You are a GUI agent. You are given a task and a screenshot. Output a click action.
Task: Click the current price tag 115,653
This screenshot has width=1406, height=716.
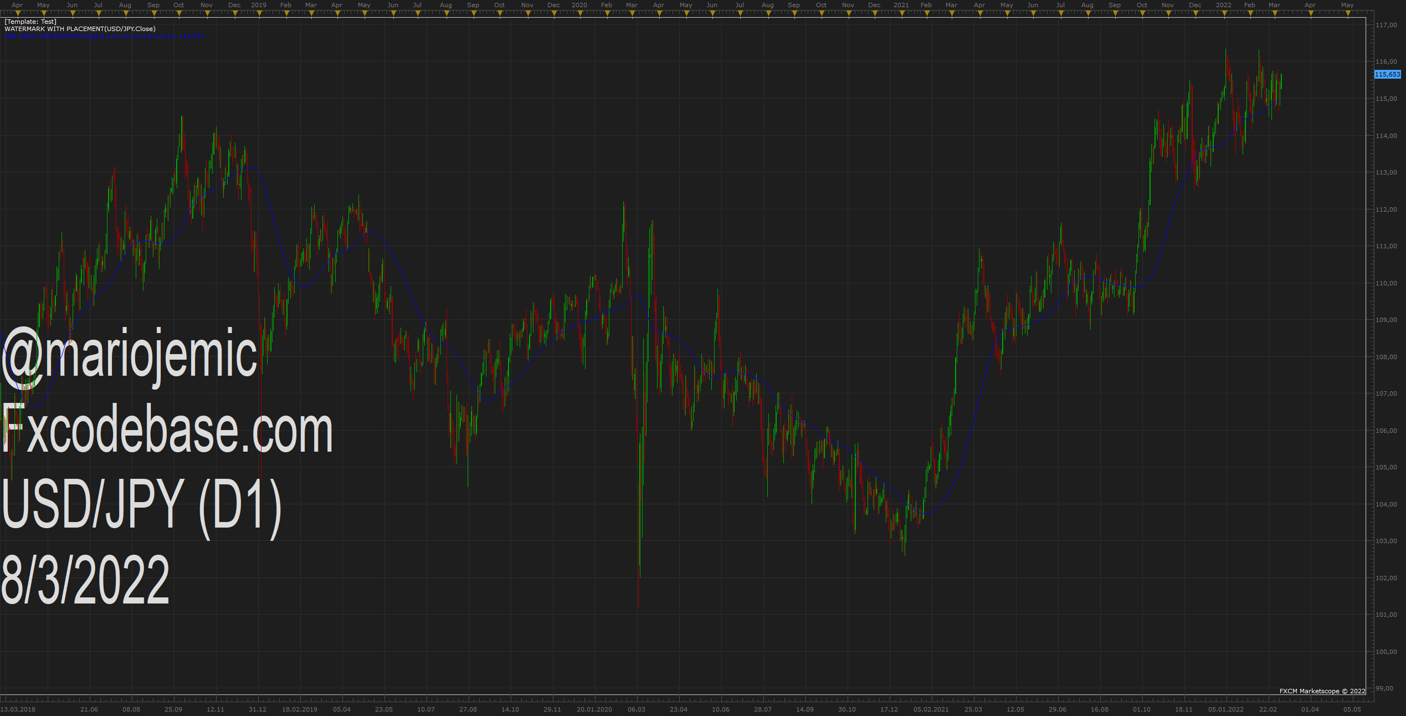pos(1388,74)
